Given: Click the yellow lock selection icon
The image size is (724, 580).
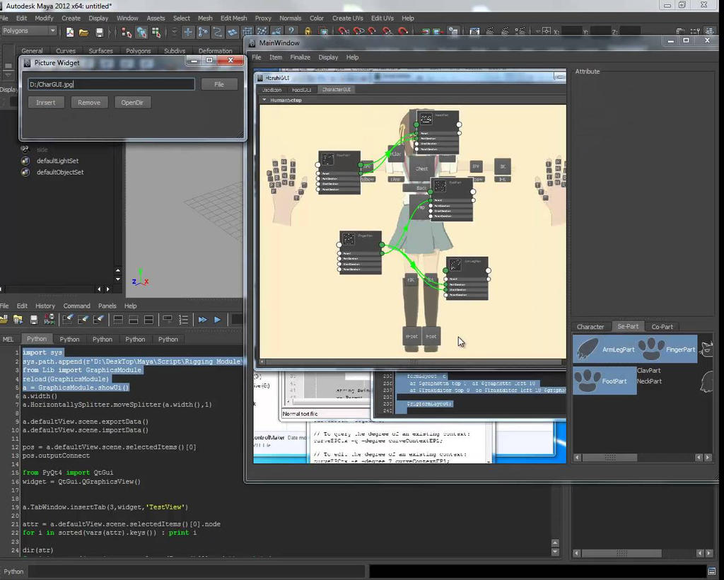Looking at the screenshot, I should click(308, 31).
